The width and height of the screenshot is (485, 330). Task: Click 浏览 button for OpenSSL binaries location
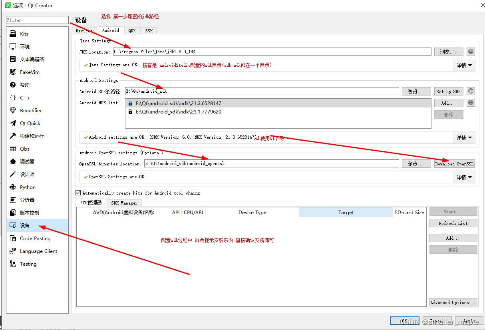point(416,163)
